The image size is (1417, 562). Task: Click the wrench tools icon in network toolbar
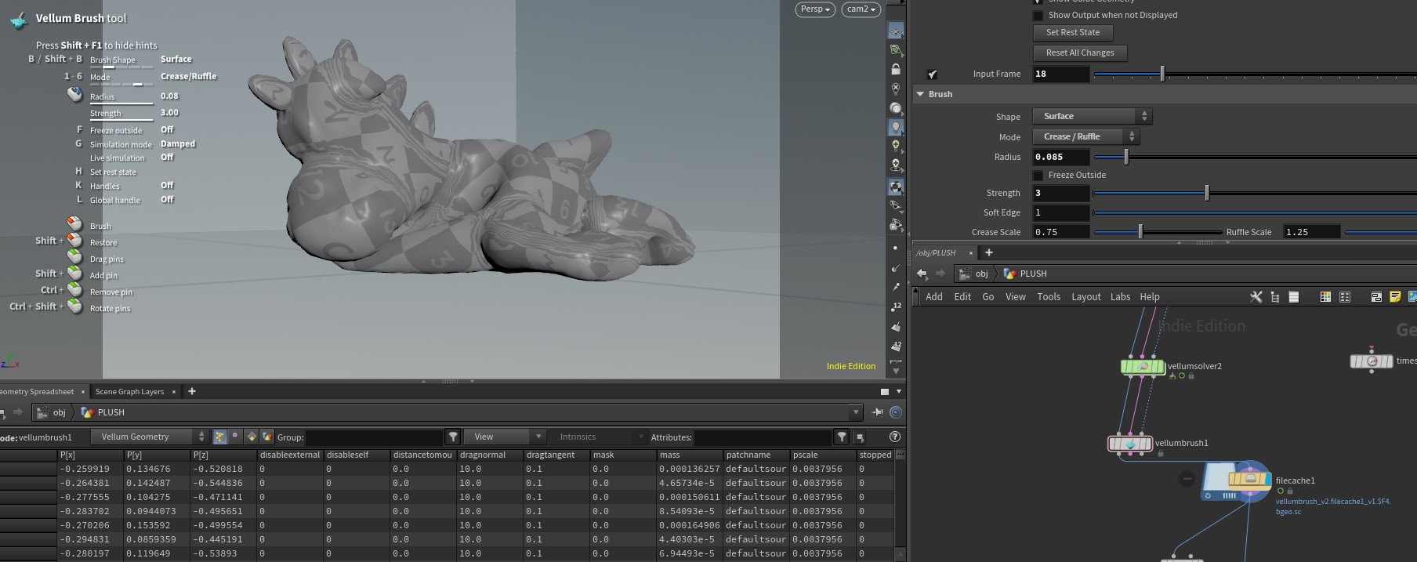coord(1256,297)
